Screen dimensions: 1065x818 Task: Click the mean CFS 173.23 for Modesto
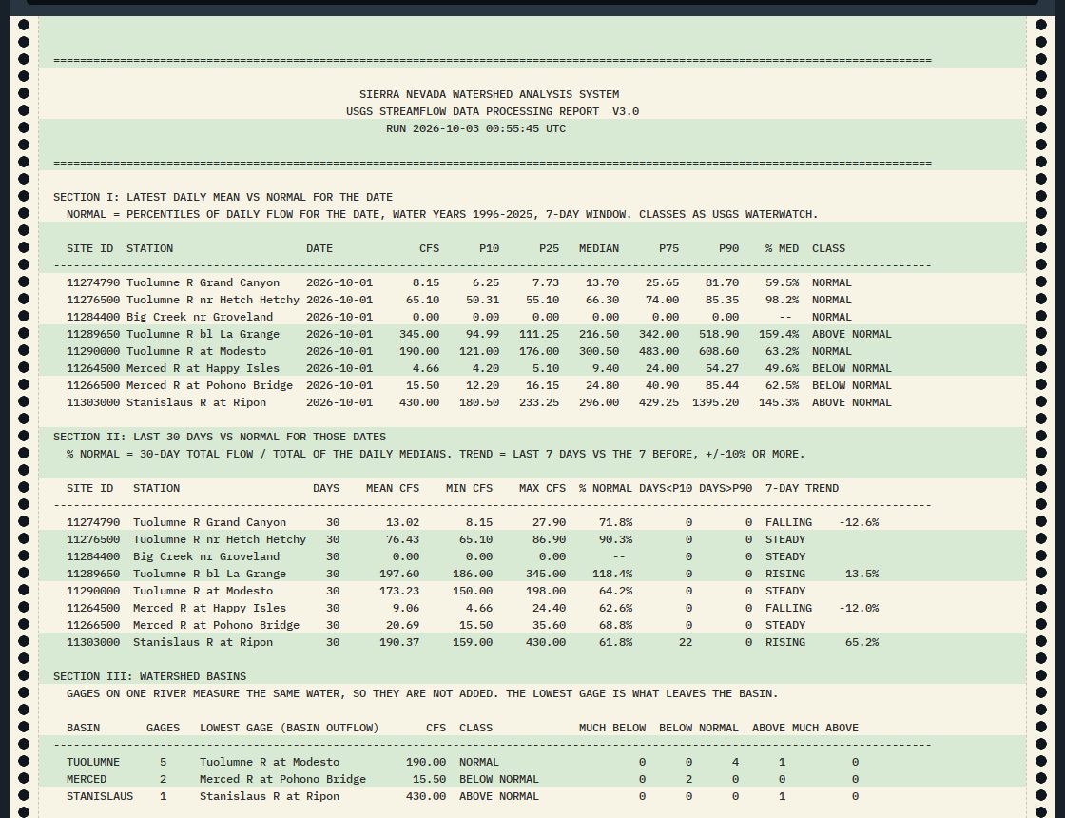[x=399, y=591]
